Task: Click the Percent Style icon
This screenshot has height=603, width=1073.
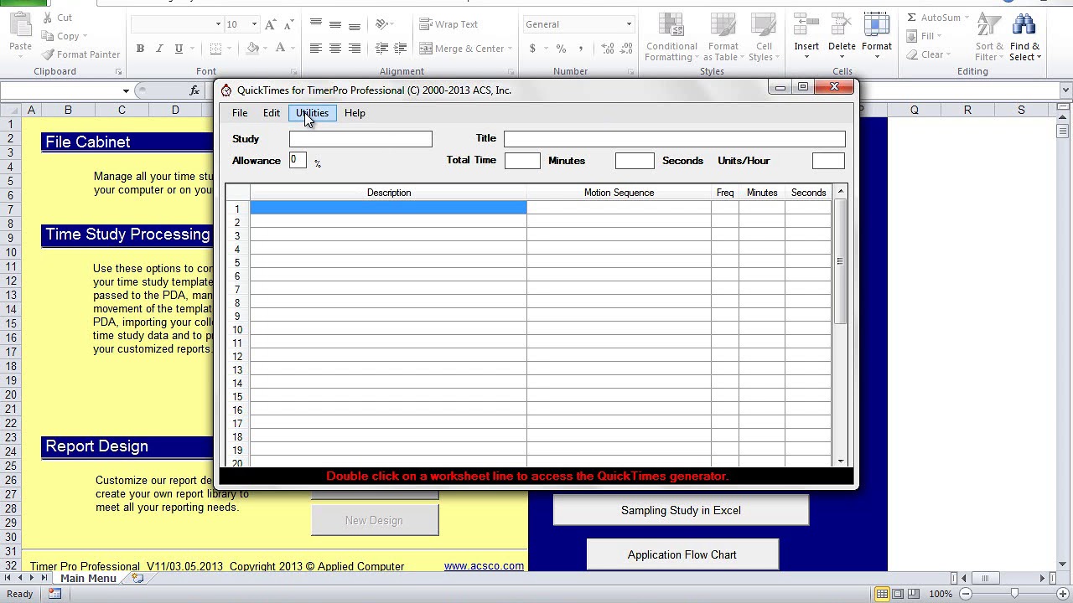Action: click(561, 49)
